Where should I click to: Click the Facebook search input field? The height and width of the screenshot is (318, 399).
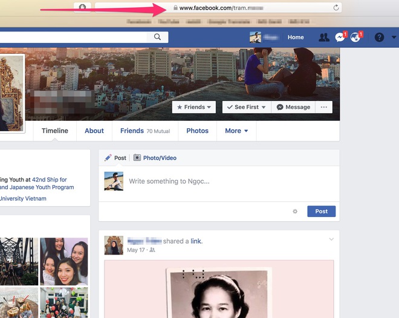pyautogui.click(x=73, y=37)
